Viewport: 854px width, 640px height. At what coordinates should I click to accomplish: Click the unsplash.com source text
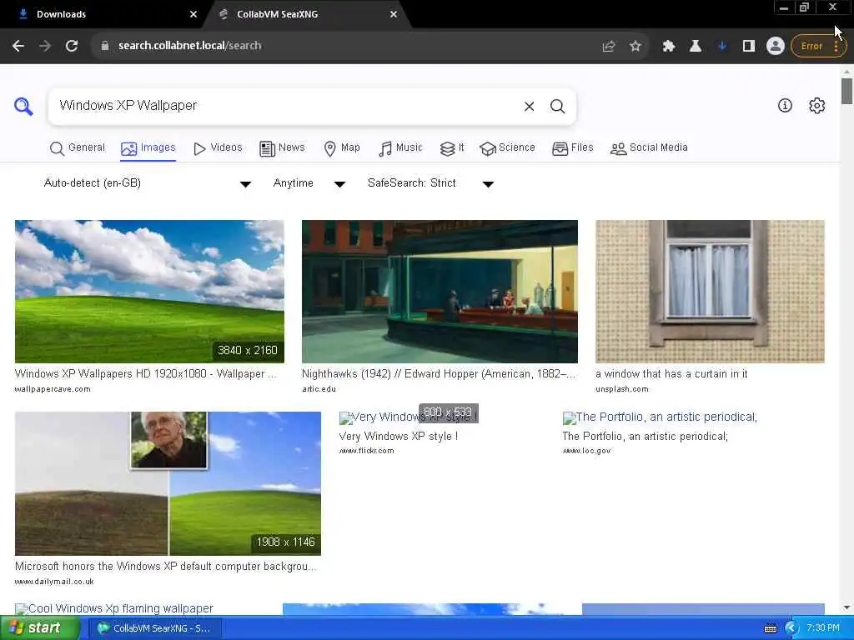click(x=622, y=389)
